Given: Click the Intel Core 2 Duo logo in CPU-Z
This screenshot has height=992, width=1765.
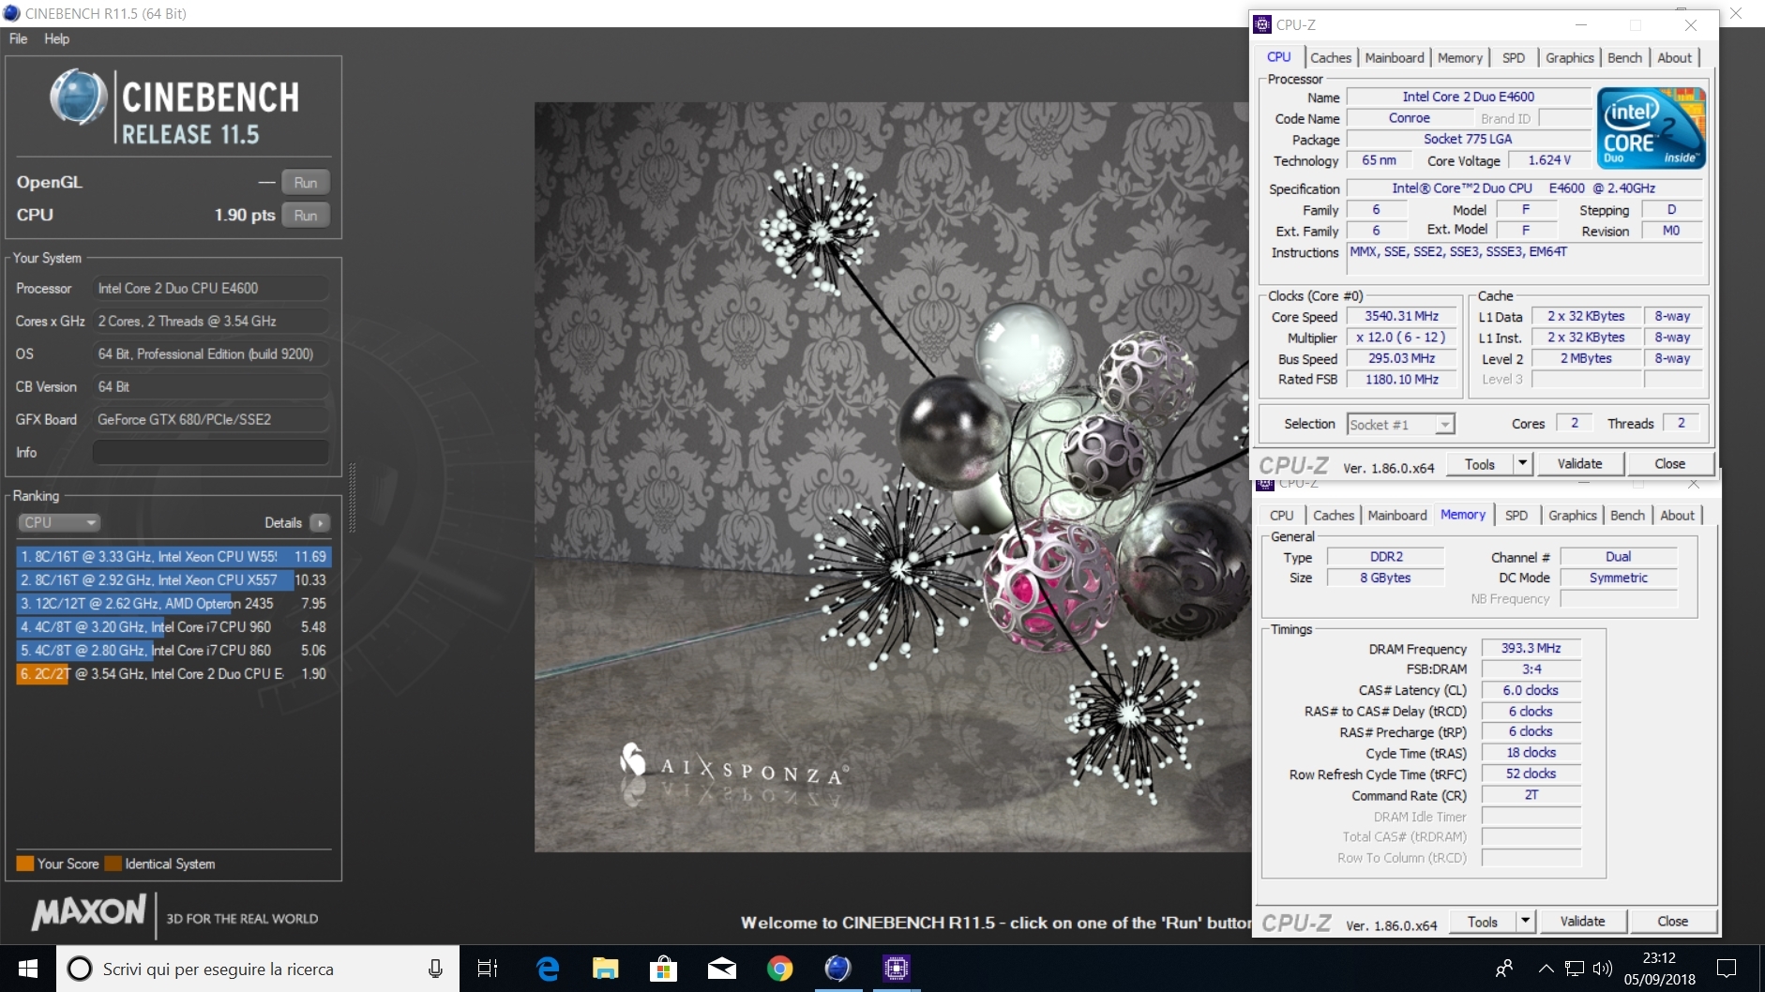Looking at the screenshot, I should pyautogui.click(x=1652, y=128).
